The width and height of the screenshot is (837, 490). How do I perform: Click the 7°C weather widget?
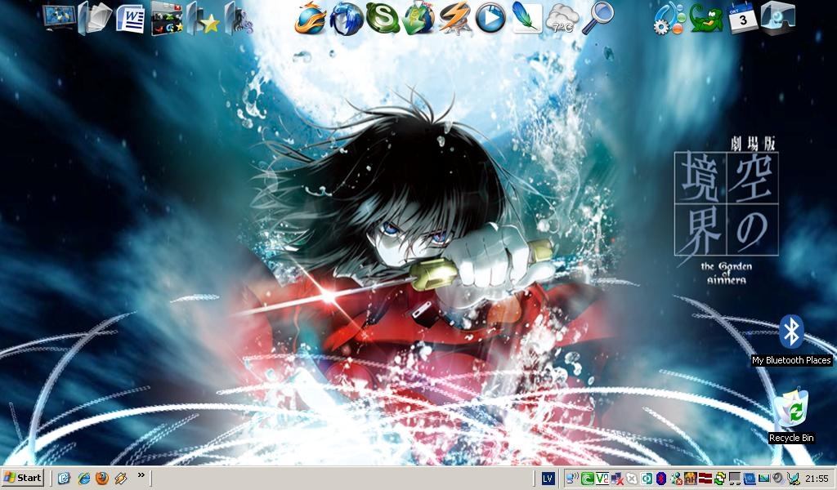[x=562, y=20]
